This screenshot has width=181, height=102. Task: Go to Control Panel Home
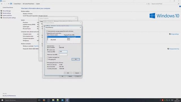point(8,8)
